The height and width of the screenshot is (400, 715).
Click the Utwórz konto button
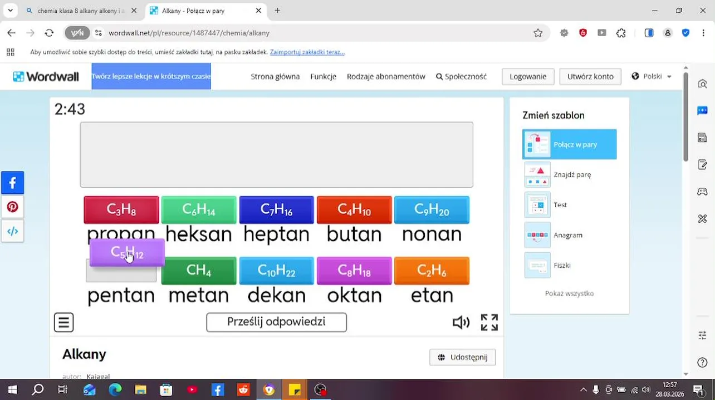590,77
